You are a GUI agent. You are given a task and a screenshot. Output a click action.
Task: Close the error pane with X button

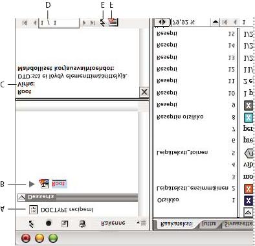tap(144, 93)
